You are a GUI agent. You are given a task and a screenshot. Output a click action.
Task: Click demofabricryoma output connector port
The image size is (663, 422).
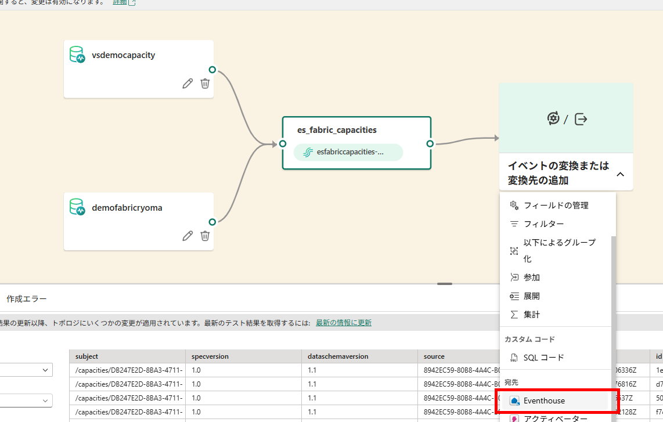point(212,222)
